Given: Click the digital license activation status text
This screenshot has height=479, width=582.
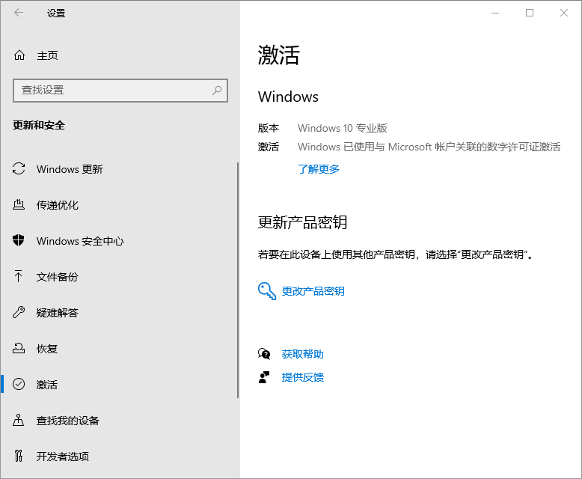Looking at the screenshot, I should pos(429,147).
